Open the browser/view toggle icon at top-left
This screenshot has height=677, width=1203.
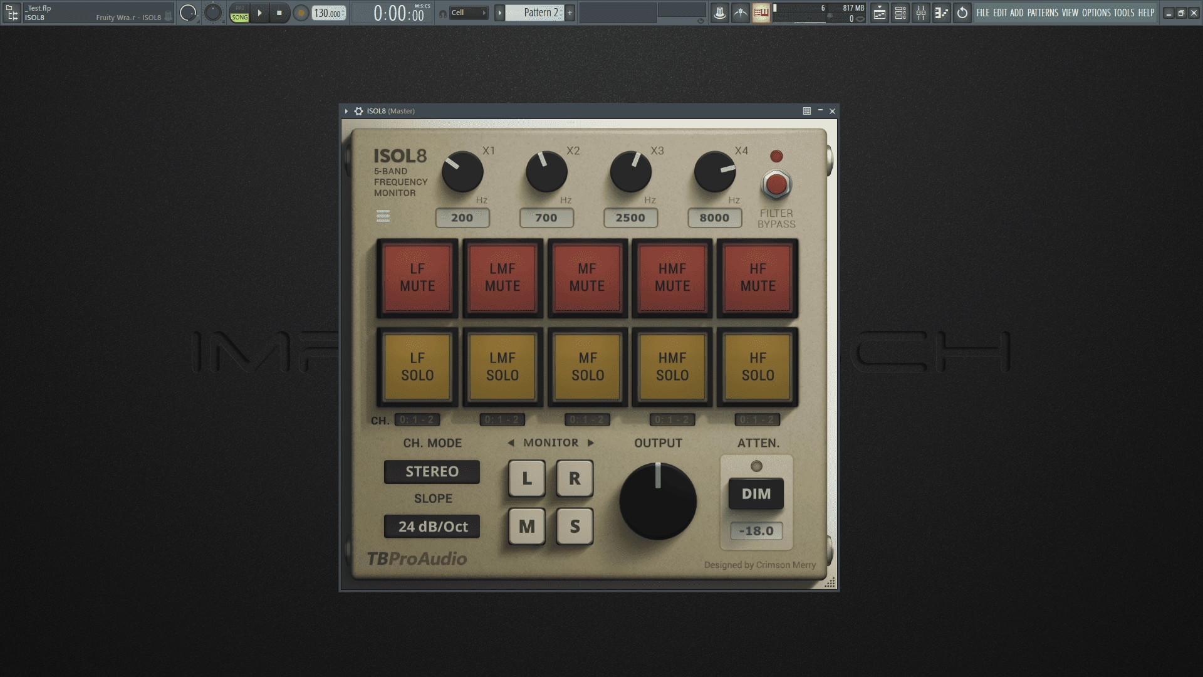click(12, 13)
